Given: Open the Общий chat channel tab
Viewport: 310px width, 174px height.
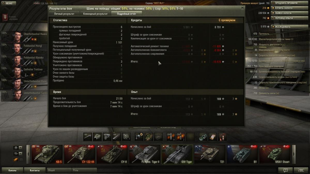Looking at the screenshot, I should [x=59, y=170].
